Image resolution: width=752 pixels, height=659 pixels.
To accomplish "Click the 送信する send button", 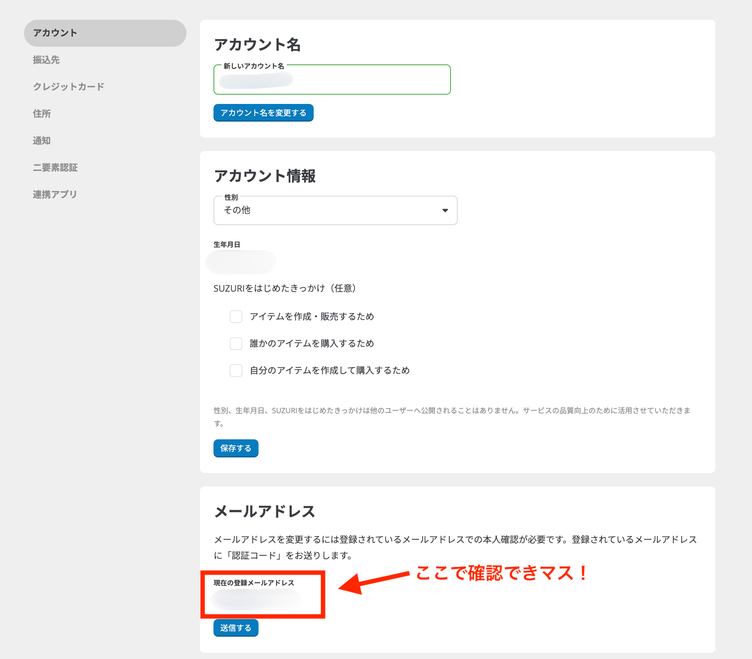I will (235, 627).
